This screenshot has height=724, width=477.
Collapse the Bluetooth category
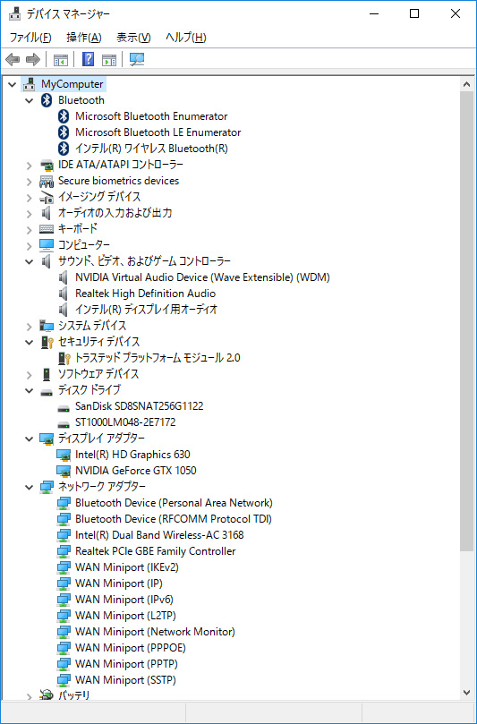pyautogui.click(x=30, y=100)
